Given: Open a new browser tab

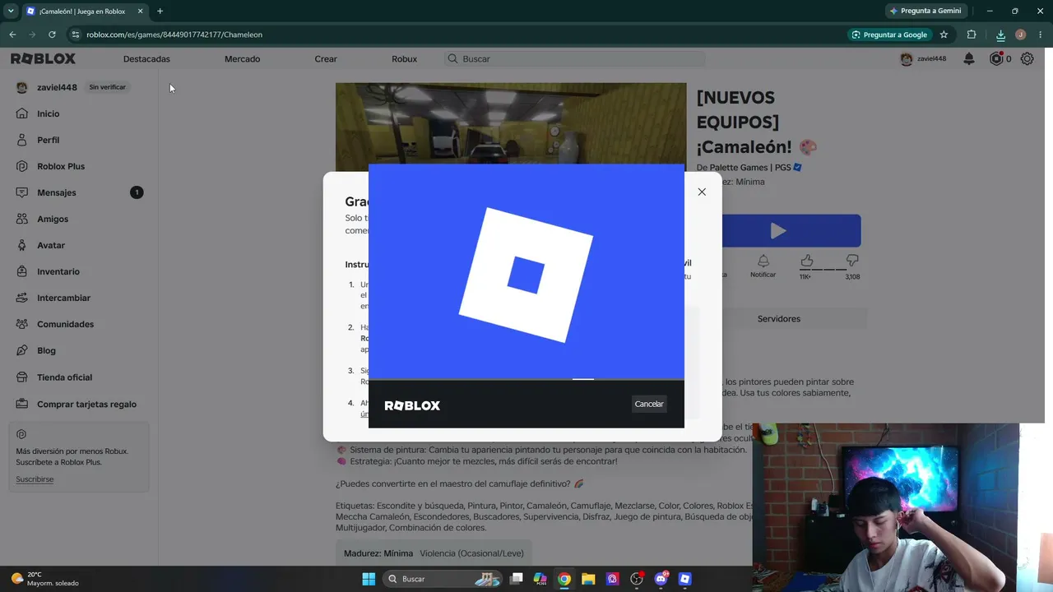Looking at the screenshot, I should (160, 11).
